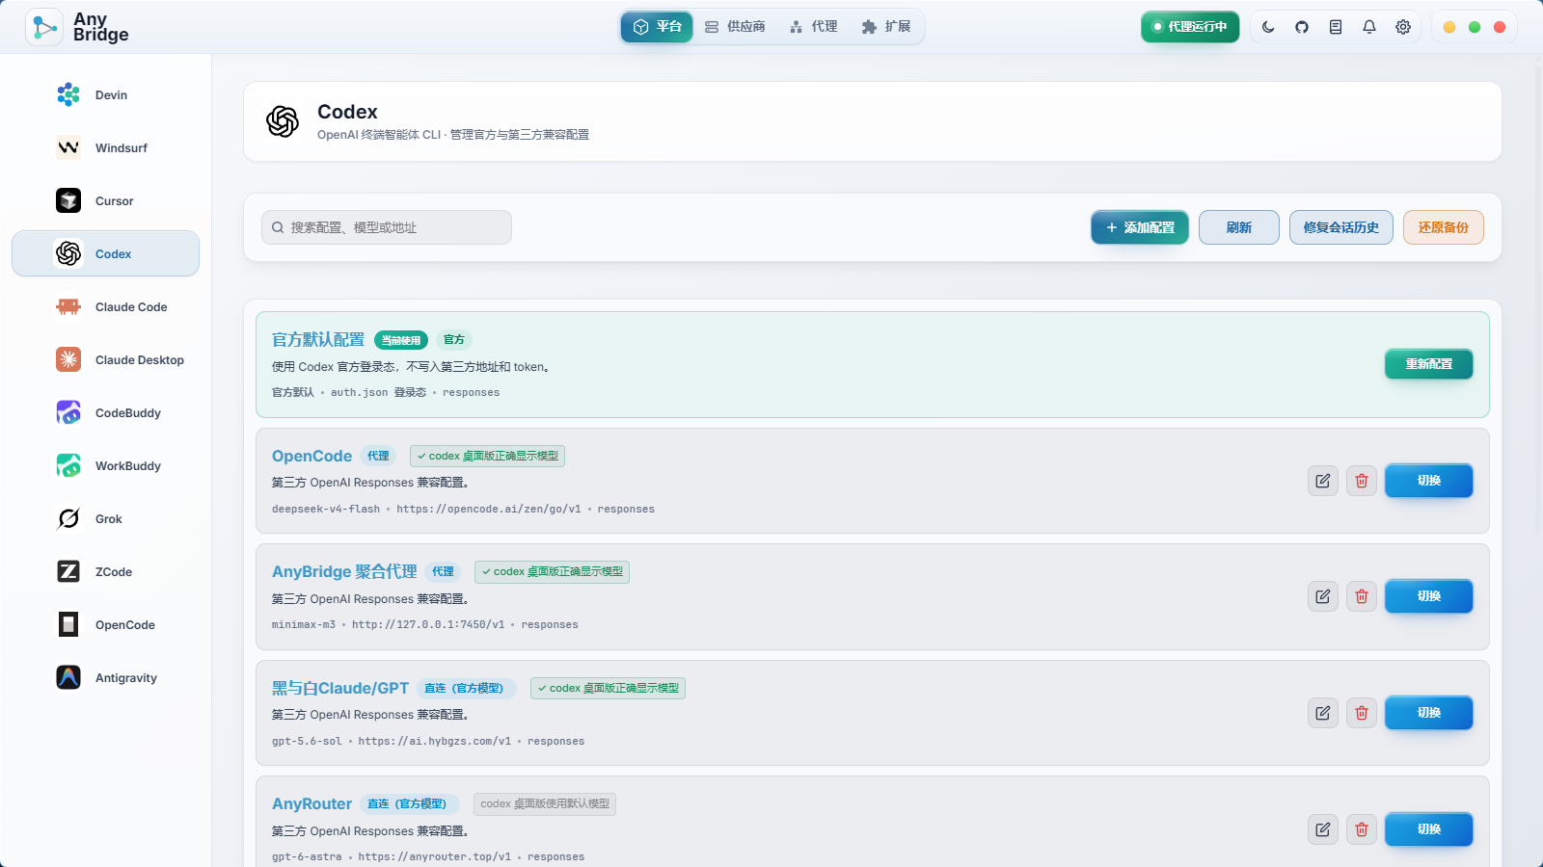Click the 当前使用 badge
This screenshot has width=1543, height=867.
point(401,340)
